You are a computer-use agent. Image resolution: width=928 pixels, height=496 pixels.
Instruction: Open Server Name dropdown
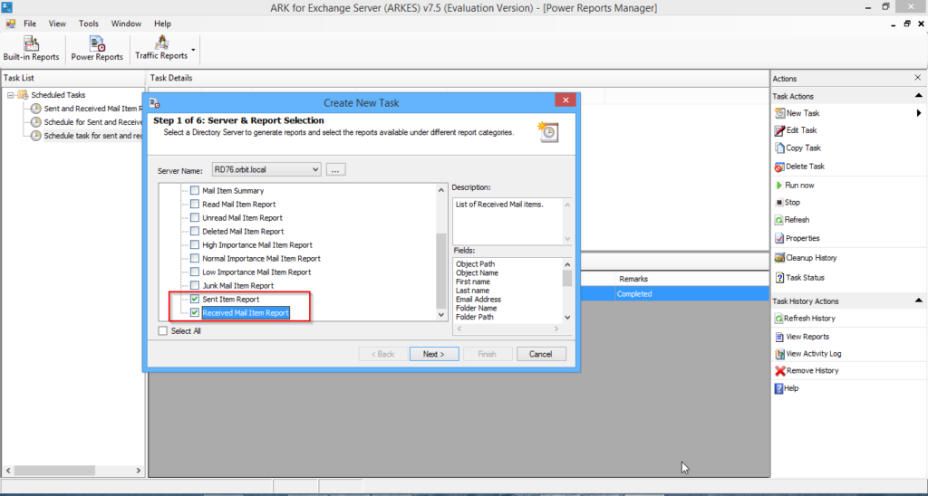[266, 169]
